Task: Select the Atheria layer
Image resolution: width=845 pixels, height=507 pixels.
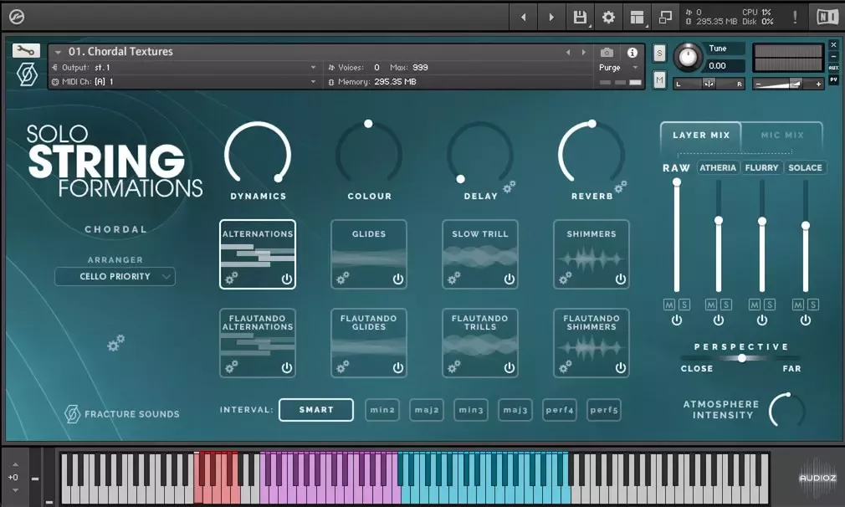Action: pyautogui.click(x=718, y=167)
